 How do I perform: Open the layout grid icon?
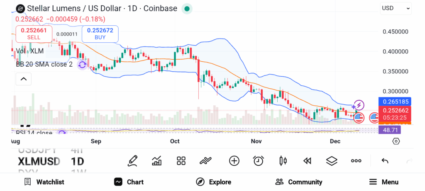coord(181,161)
